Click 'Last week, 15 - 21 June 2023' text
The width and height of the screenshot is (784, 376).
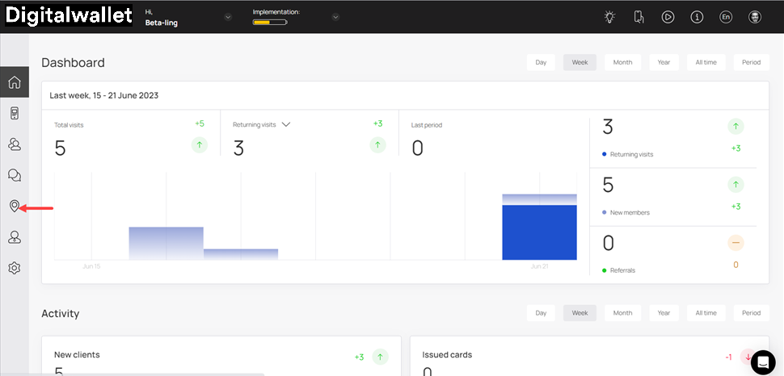point(104,95)
